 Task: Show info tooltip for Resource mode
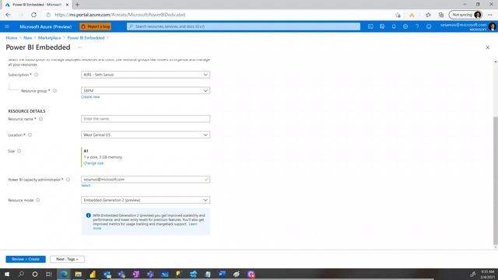tap(38, 201)
